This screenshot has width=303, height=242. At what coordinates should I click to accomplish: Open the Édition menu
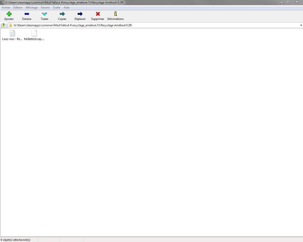coord(18,8)
